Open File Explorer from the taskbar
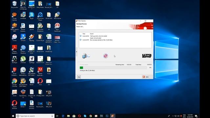The height and width of the screenshot is (118, 210). click(69, 116)
